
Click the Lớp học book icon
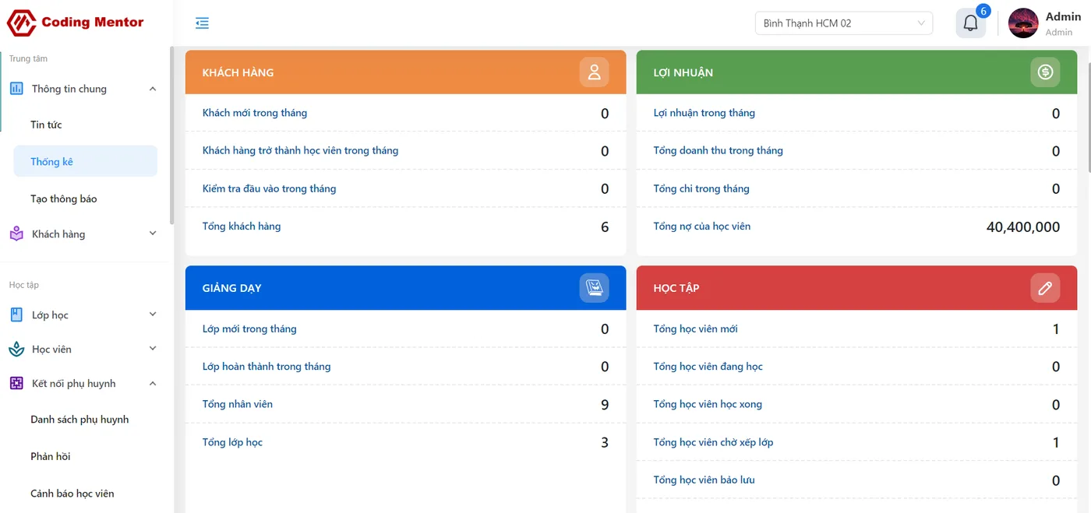tap(16, 314)
